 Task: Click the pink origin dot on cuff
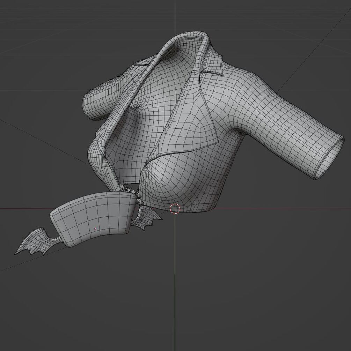(x=95, y=229)
